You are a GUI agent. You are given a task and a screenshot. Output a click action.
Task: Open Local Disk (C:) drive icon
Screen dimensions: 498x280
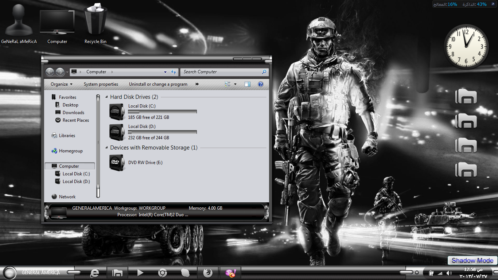(117, 112)
